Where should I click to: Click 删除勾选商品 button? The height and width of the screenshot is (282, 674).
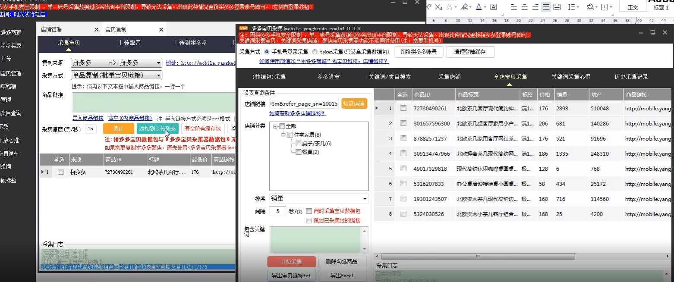(342, 262)
